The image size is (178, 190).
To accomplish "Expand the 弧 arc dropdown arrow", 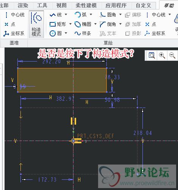I will tap(91, 14).
